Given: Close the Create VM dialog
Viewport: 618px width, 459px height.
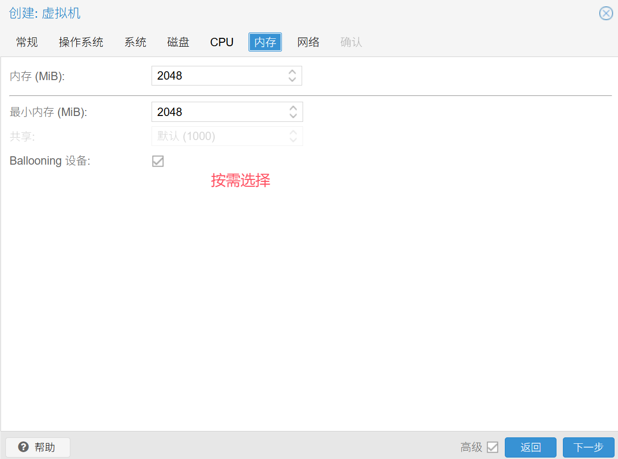Looking at the screenshot, I should pyautogui.click(x=606, y=13).
